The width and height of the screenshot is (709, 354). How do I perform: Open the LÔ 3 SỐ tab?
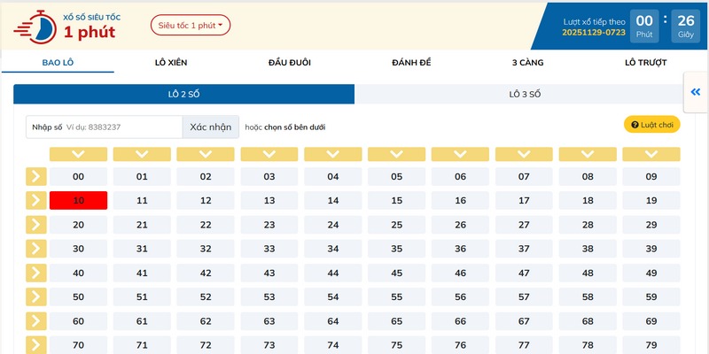[525, 94]
